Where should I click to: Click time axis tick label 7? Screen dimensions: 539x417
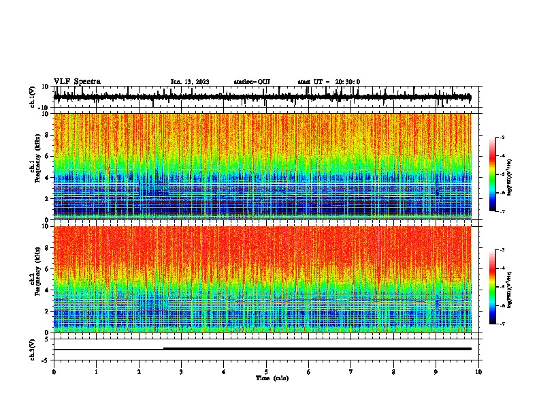click(351, 372)
